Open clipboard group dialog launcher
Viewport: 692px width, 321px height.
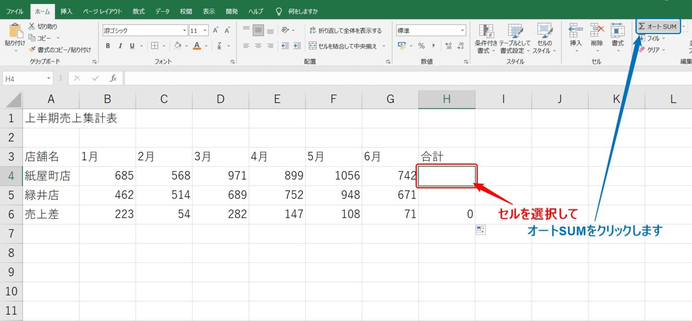(95, 62)
